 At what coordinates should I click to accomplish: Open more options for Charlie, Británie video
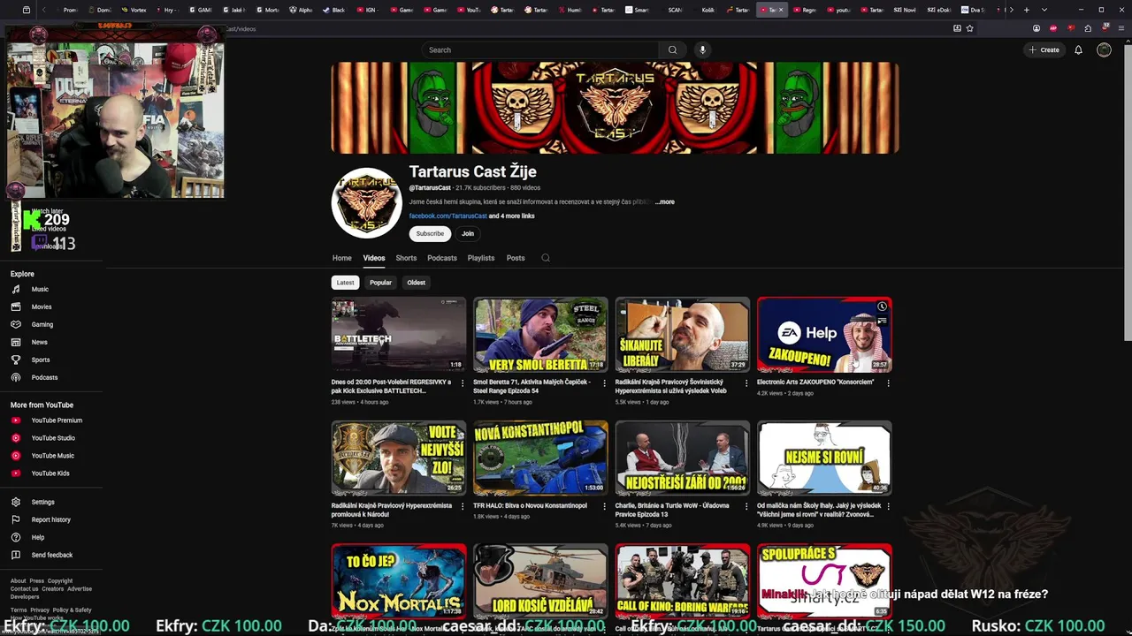(x=746, y=507)
